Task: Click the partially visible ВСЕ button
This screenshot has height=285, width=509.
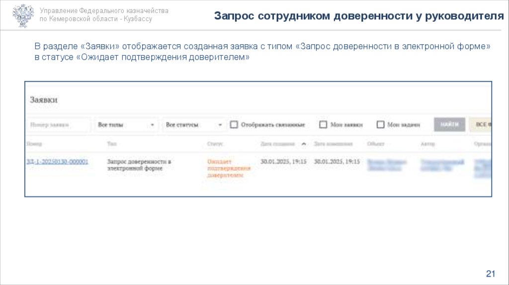Action: 481,125
